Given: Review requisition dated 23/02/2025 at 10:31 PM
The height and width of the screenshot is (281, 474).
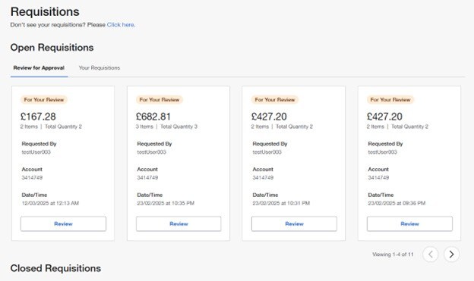Looking at the screenshot, I should 294,223.
